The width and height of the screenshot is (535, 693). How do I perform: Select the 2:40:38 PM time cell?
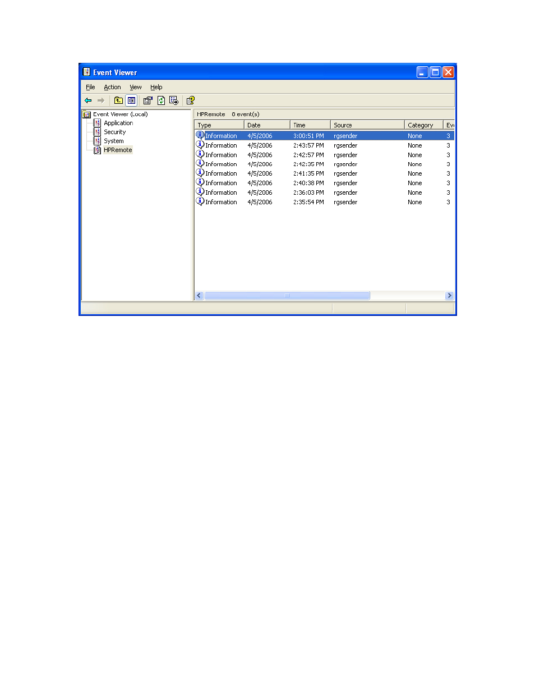pos(308,183)
